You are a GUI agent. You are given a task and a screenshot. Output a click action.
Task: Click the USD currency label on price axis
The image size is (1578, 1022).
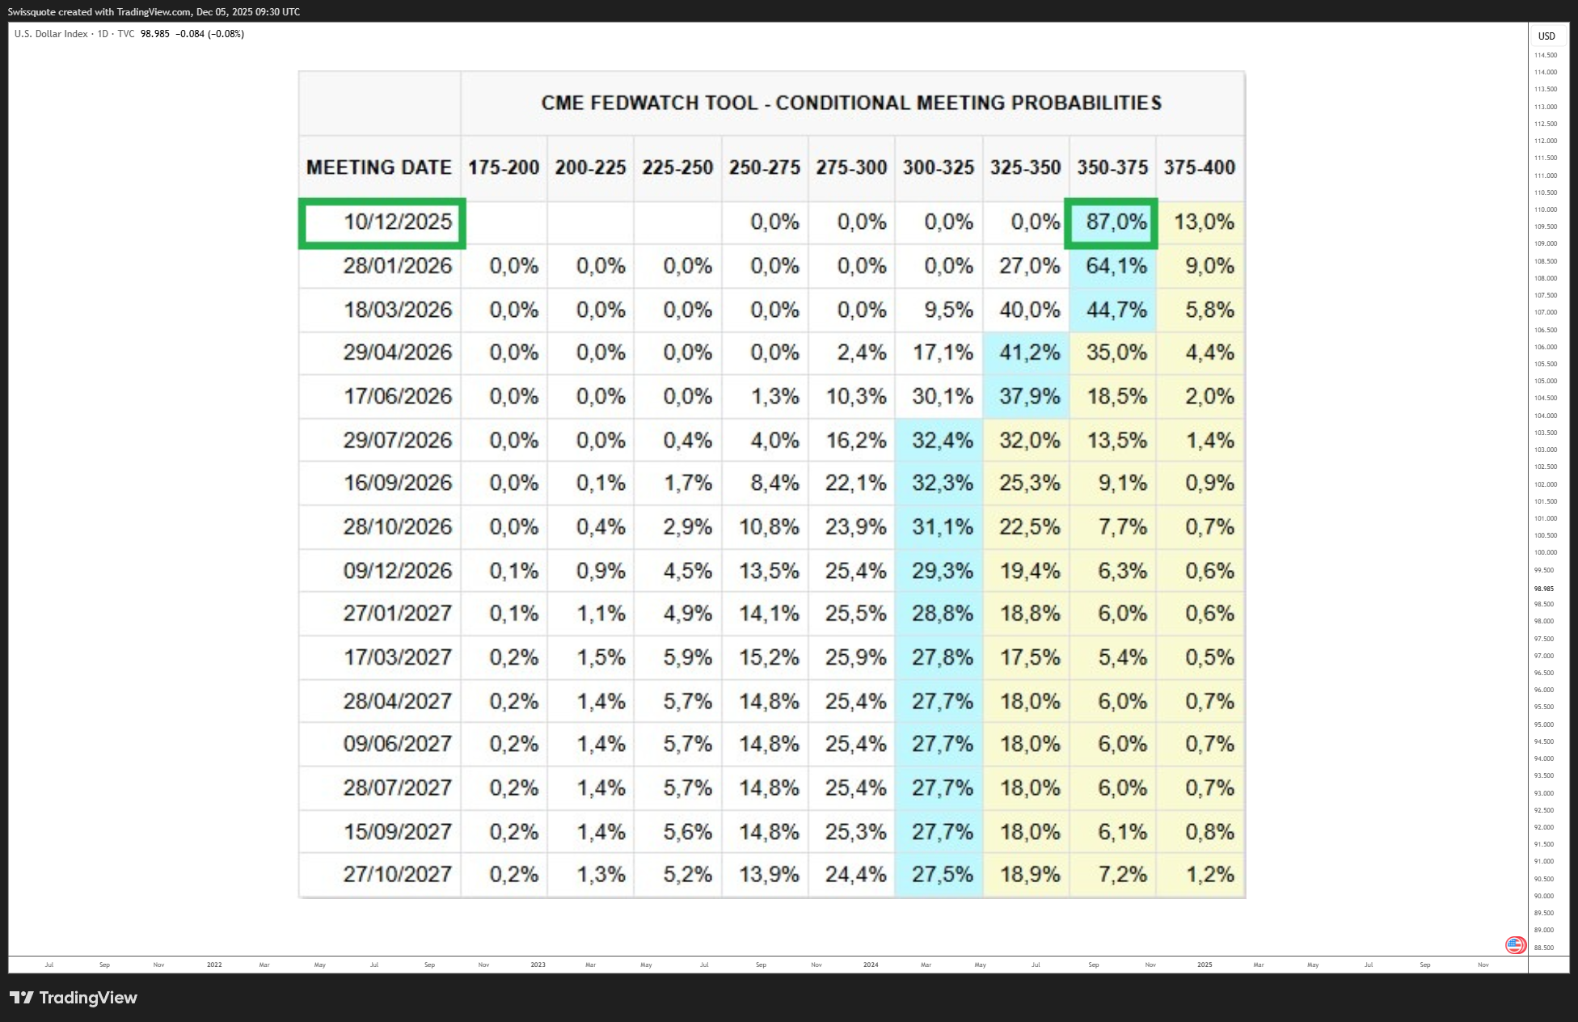click(1546, 36)
